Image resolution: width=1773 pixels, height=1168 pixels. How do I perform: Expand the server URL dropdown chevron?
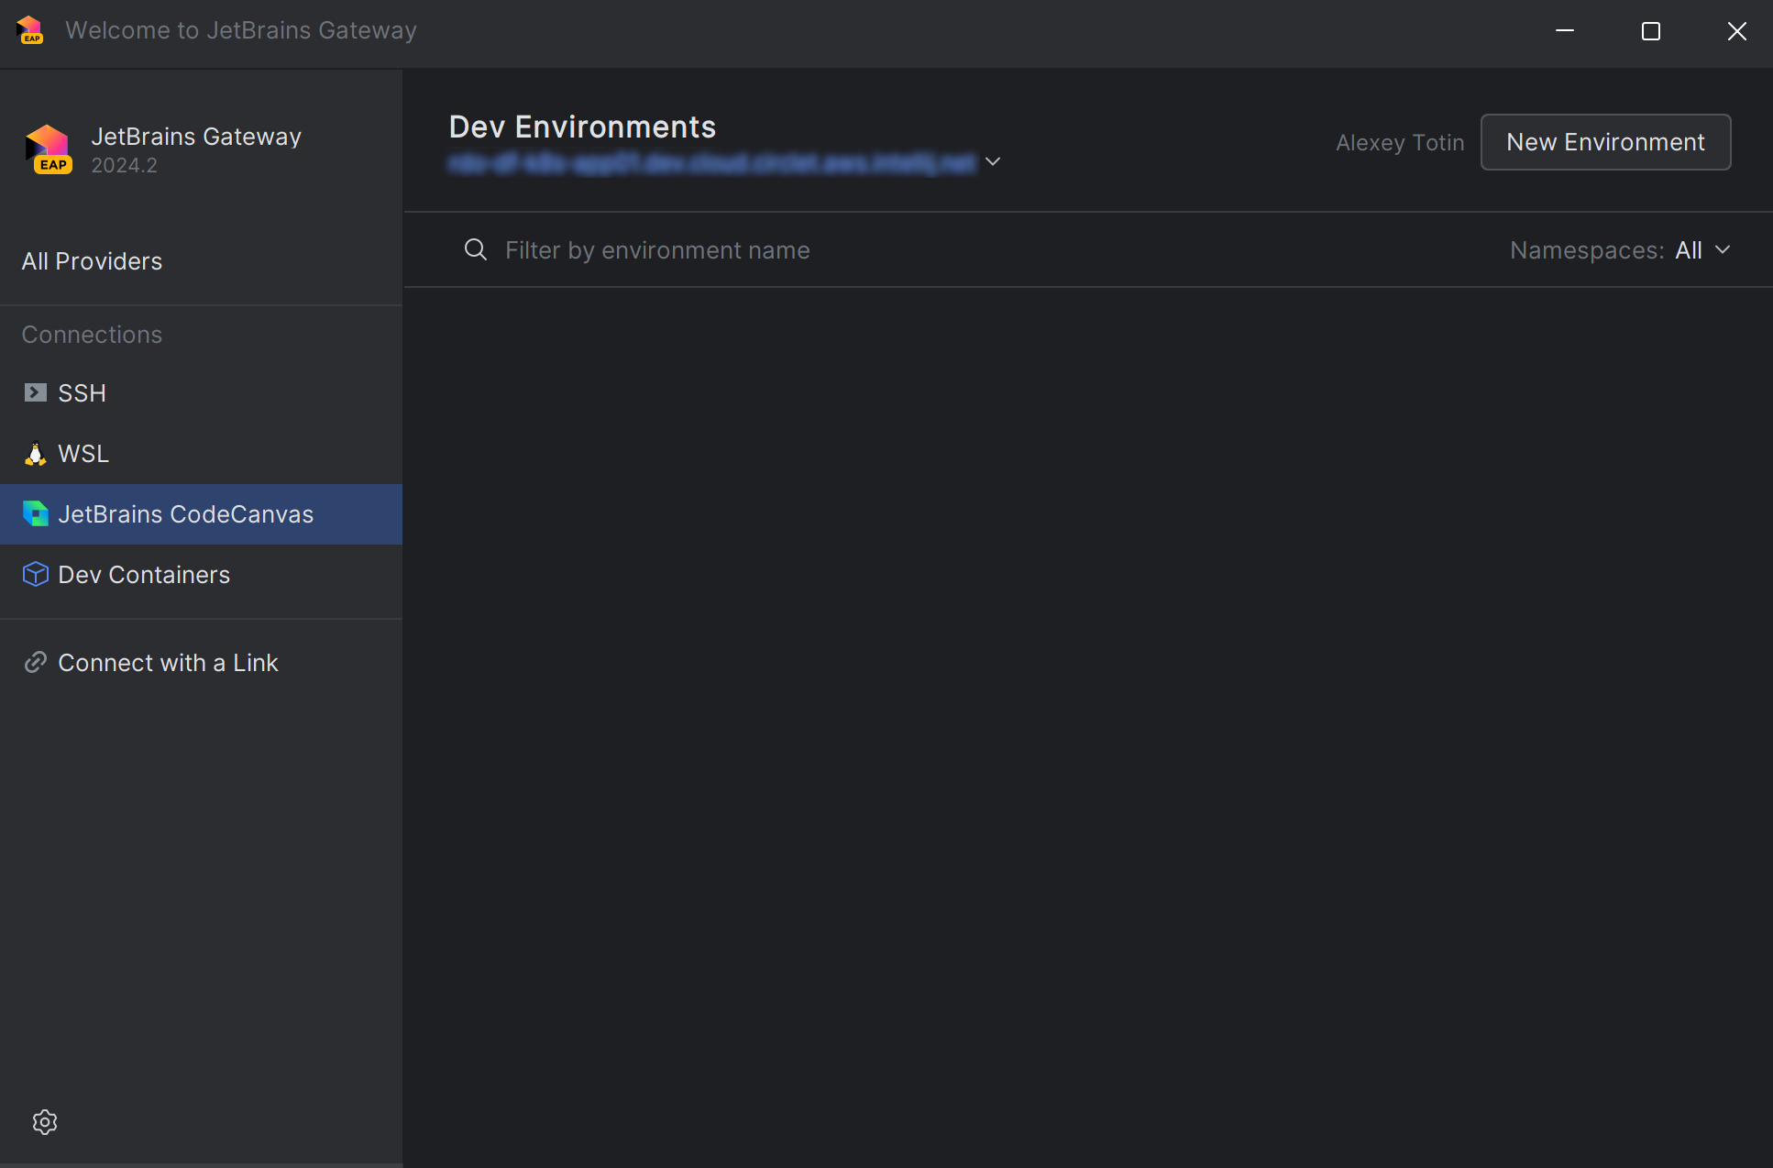pyautogui.click(x=993, y=162)
